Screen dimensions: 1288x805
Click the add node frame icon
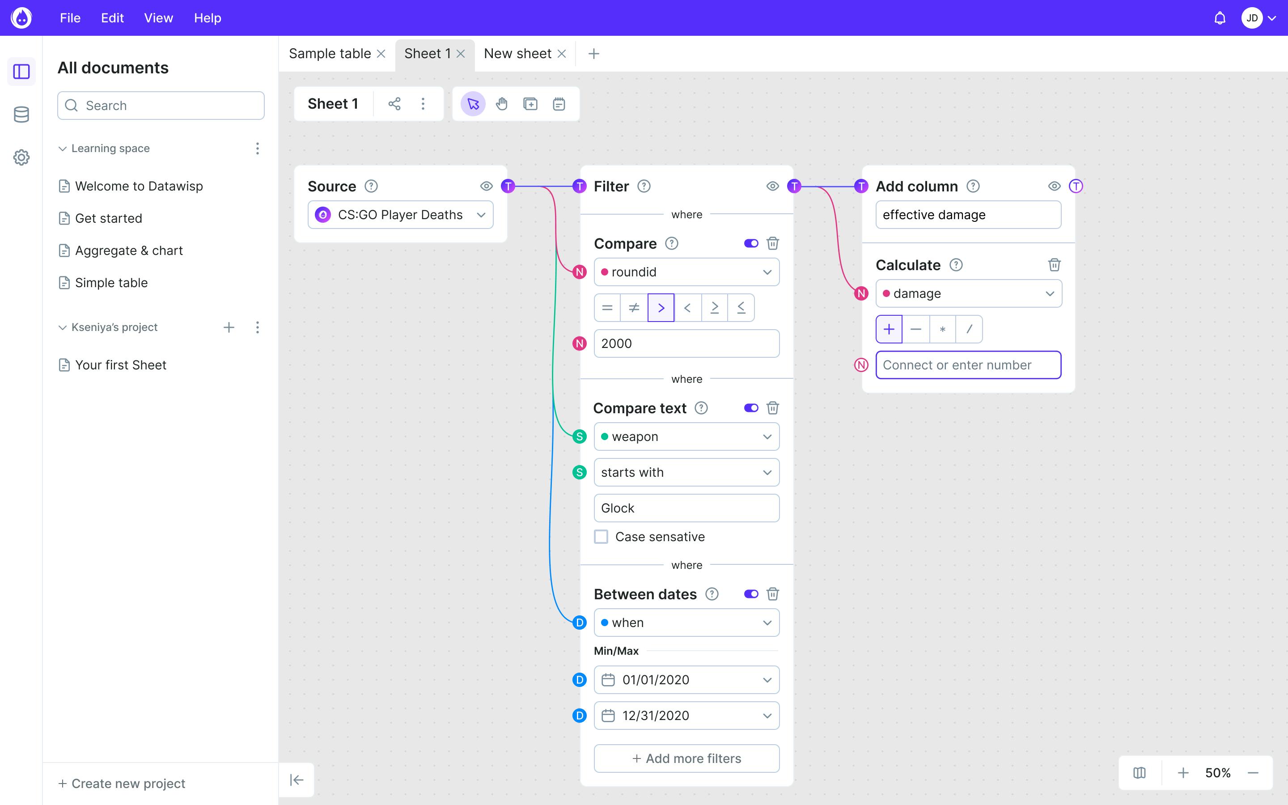click(530, 104)
